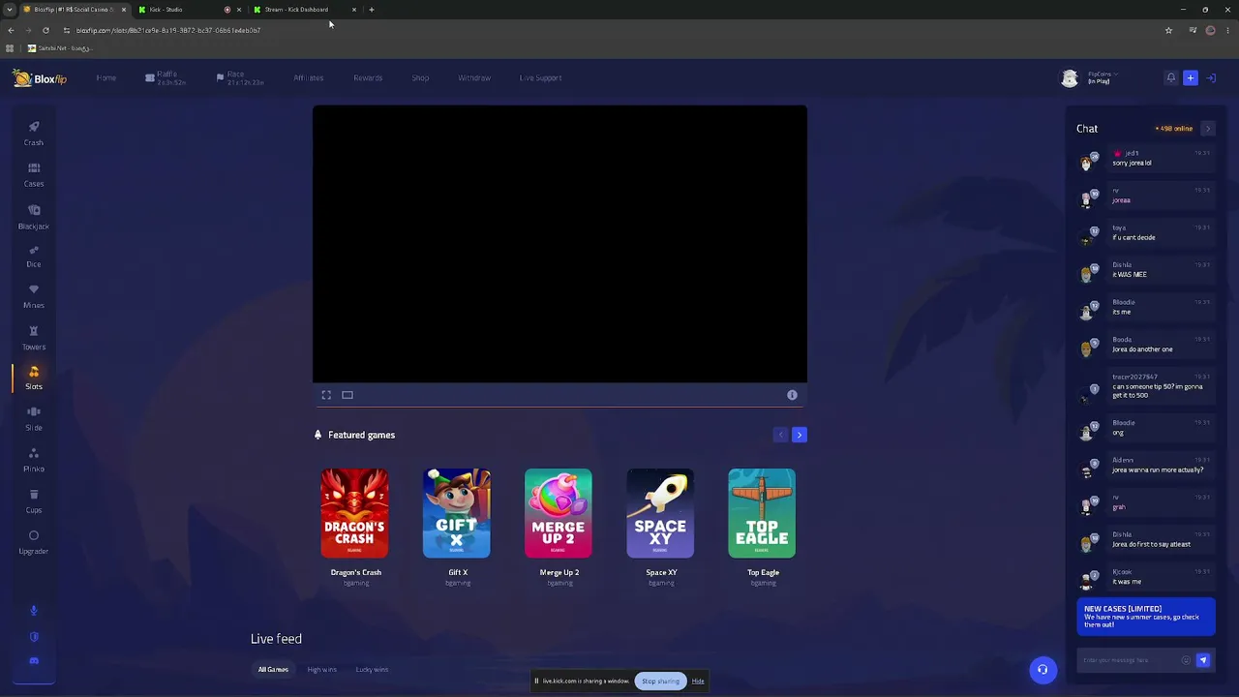Open the Rewards page
This screenshot has height=697, width=1239.
368,77
